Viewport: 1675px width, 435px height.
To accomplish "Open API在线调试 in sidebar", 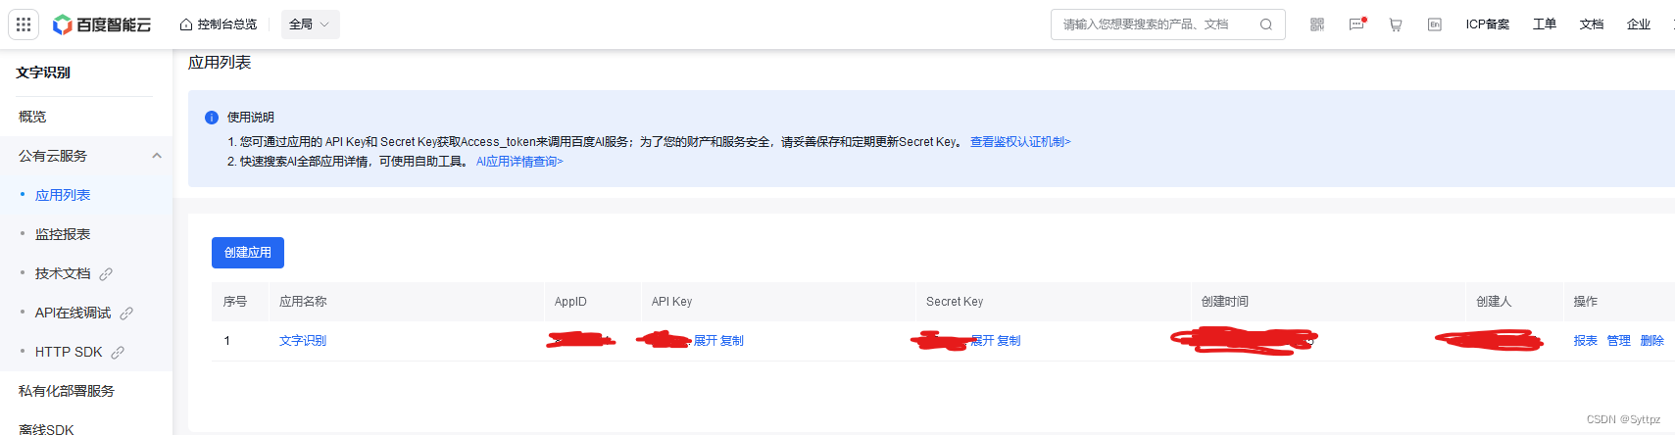I will 74,313.
